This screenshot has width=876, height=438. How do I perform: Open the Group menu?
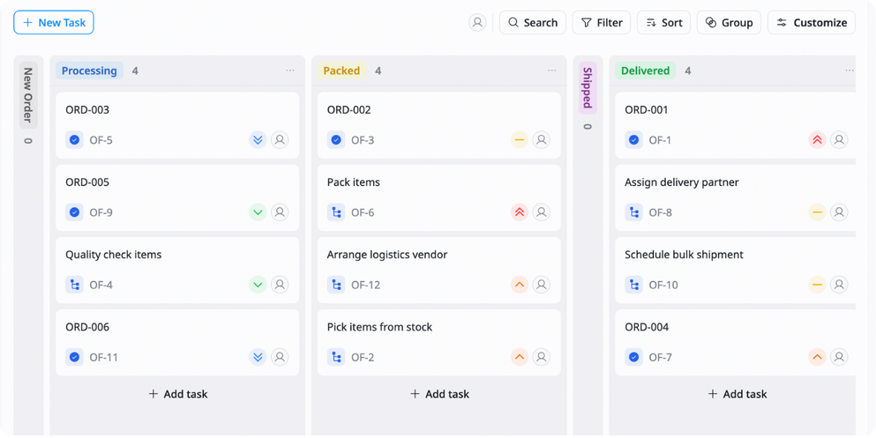coord(729,23)
